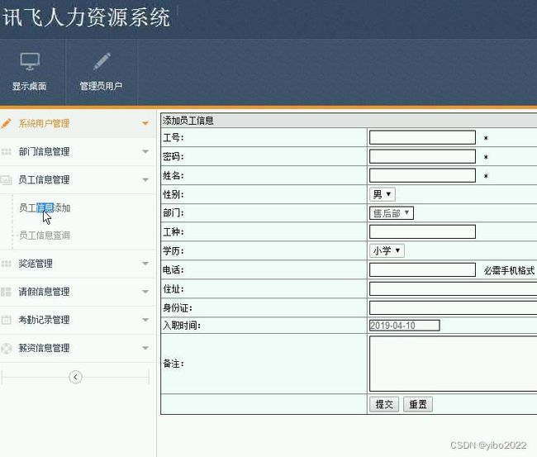Click the 身份证: label
The width and height of the screenshot is (537, 457).
point(178,307)
